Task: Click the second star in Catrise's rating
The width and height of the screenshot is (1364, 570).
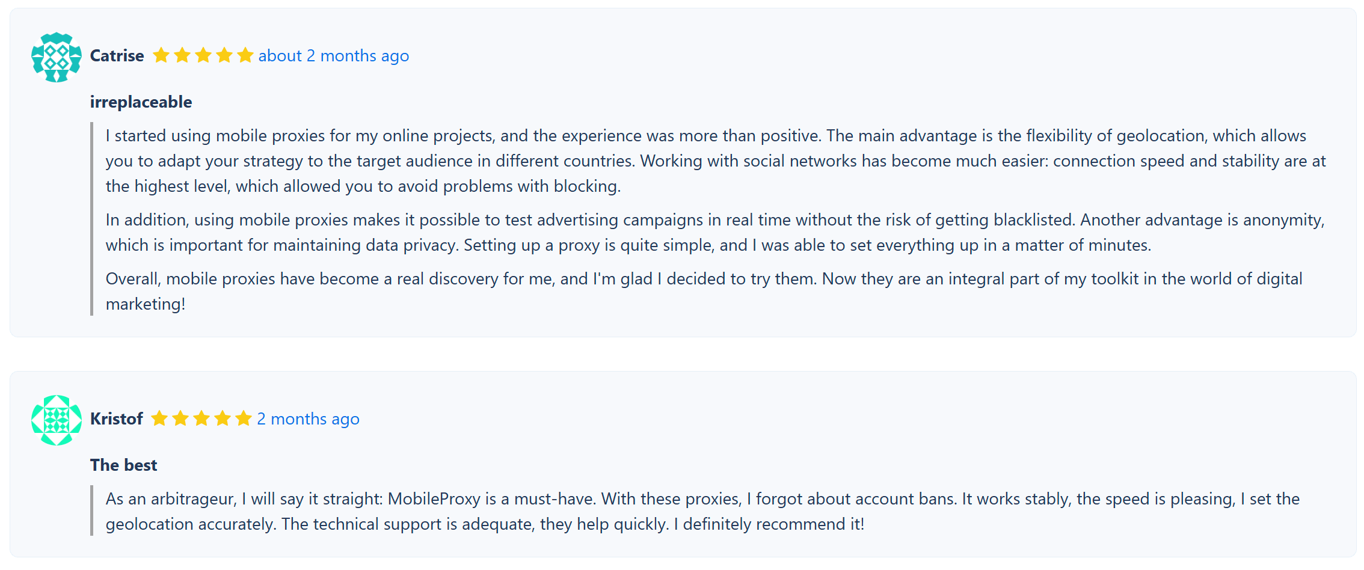Action: point(182,56)
